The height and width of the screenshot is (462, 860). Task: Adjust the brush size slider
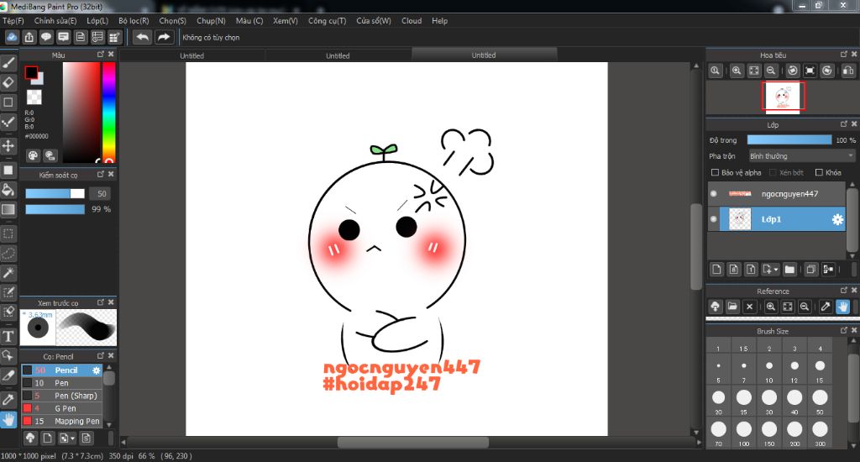click(55, 194)
